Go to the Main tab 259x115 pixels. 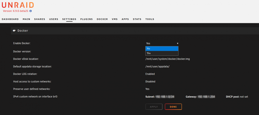26,19
